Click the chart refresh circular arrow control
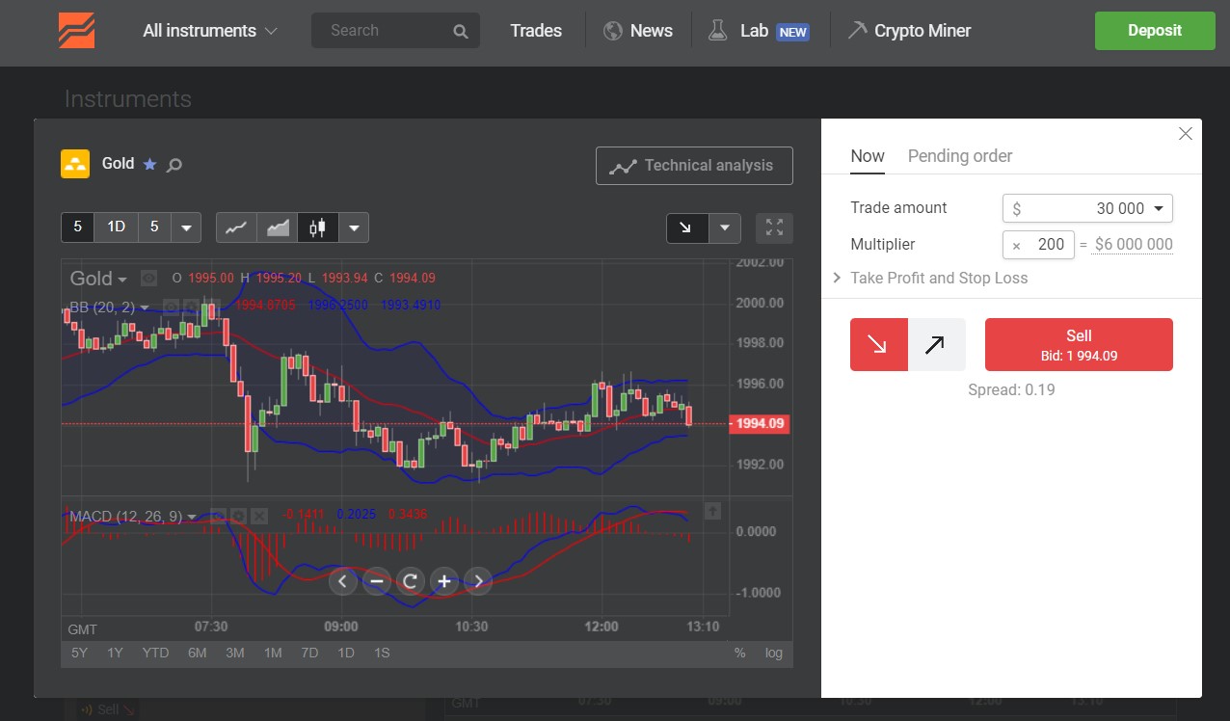1230x721 pixels. tap(411, 581)
